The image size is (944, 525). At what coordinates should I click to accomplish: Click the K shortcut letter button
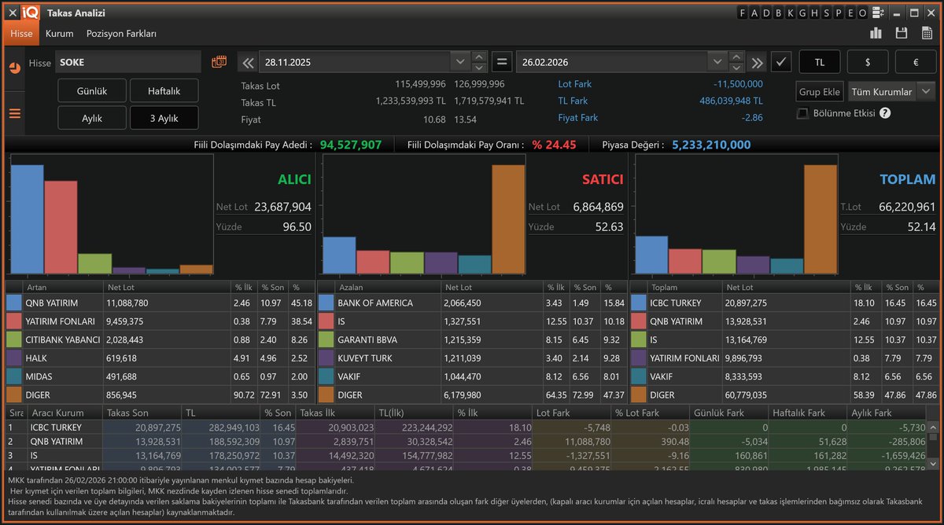(x=791, y=13)
